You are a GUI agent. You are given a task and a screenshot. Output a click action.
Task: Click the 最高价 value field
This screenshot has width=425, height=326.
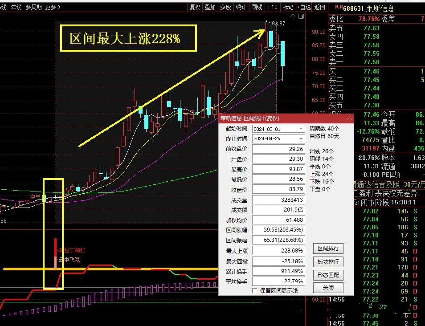pos(278,169)
